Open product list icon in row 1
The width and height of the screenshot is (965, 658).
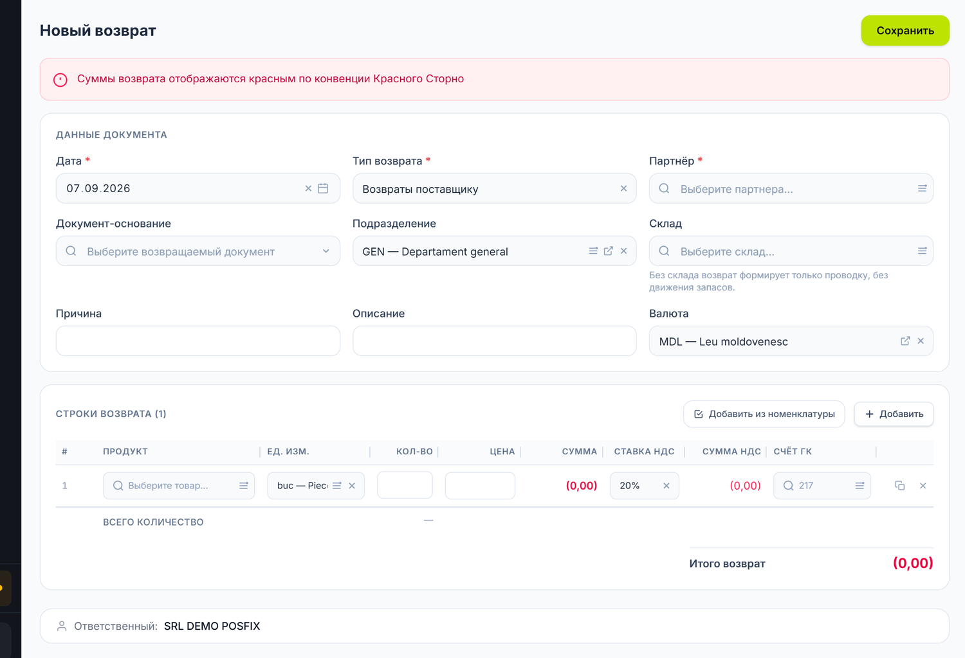pos(244,486)
